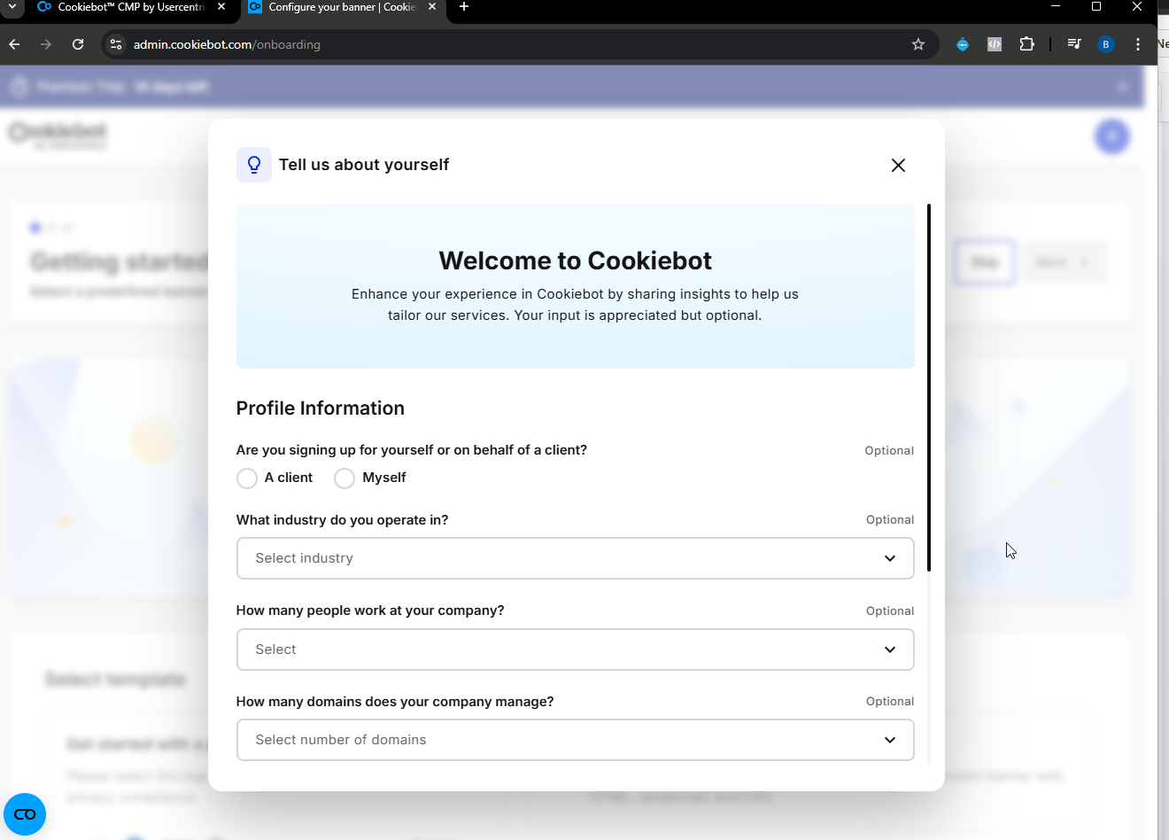1169x840 pixels.
Task: Open the 'Select number of domains' dropdown
Action: (x=576, y=740)
